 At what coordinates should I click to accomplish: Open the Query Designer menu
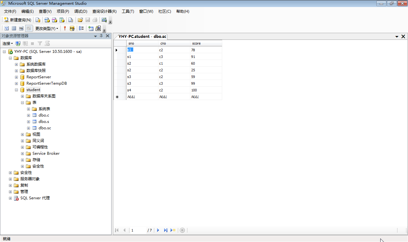tap(105, 11)
